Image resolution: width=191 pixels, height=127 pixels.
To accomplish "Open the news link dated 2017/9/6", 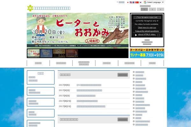I will click(89, 85).
